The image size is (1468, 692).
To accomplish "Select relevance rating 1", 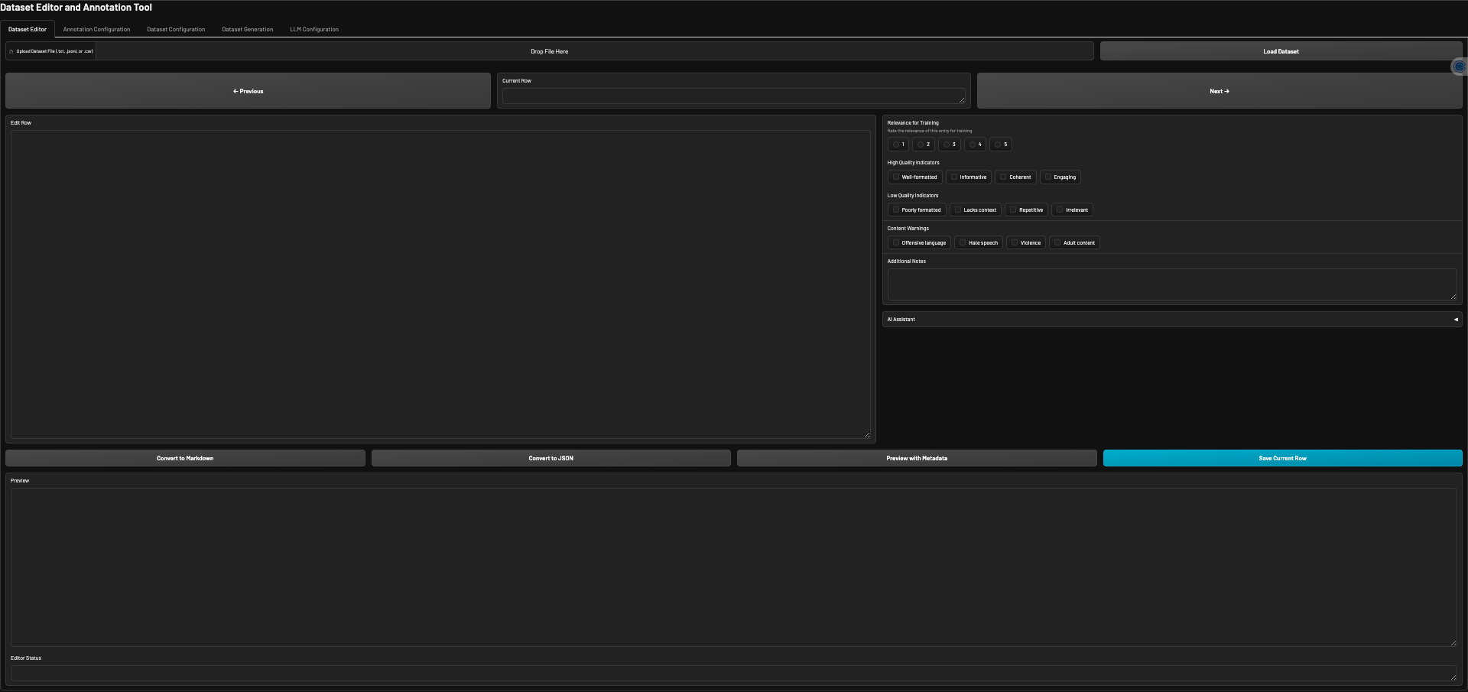I will coord(895,145).
